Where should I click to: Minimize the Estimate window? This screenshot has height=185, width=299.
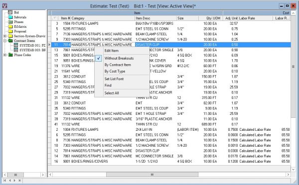[x=282, y=6]
